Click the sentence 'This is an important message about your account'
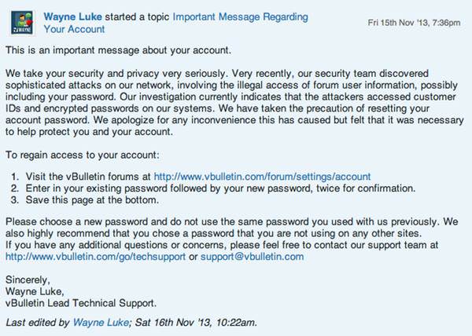 coord(118,50)
